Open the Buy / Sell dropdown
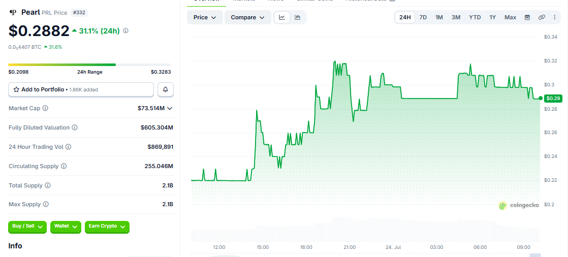Screen dimensions: 568x257 click(27, 227)
